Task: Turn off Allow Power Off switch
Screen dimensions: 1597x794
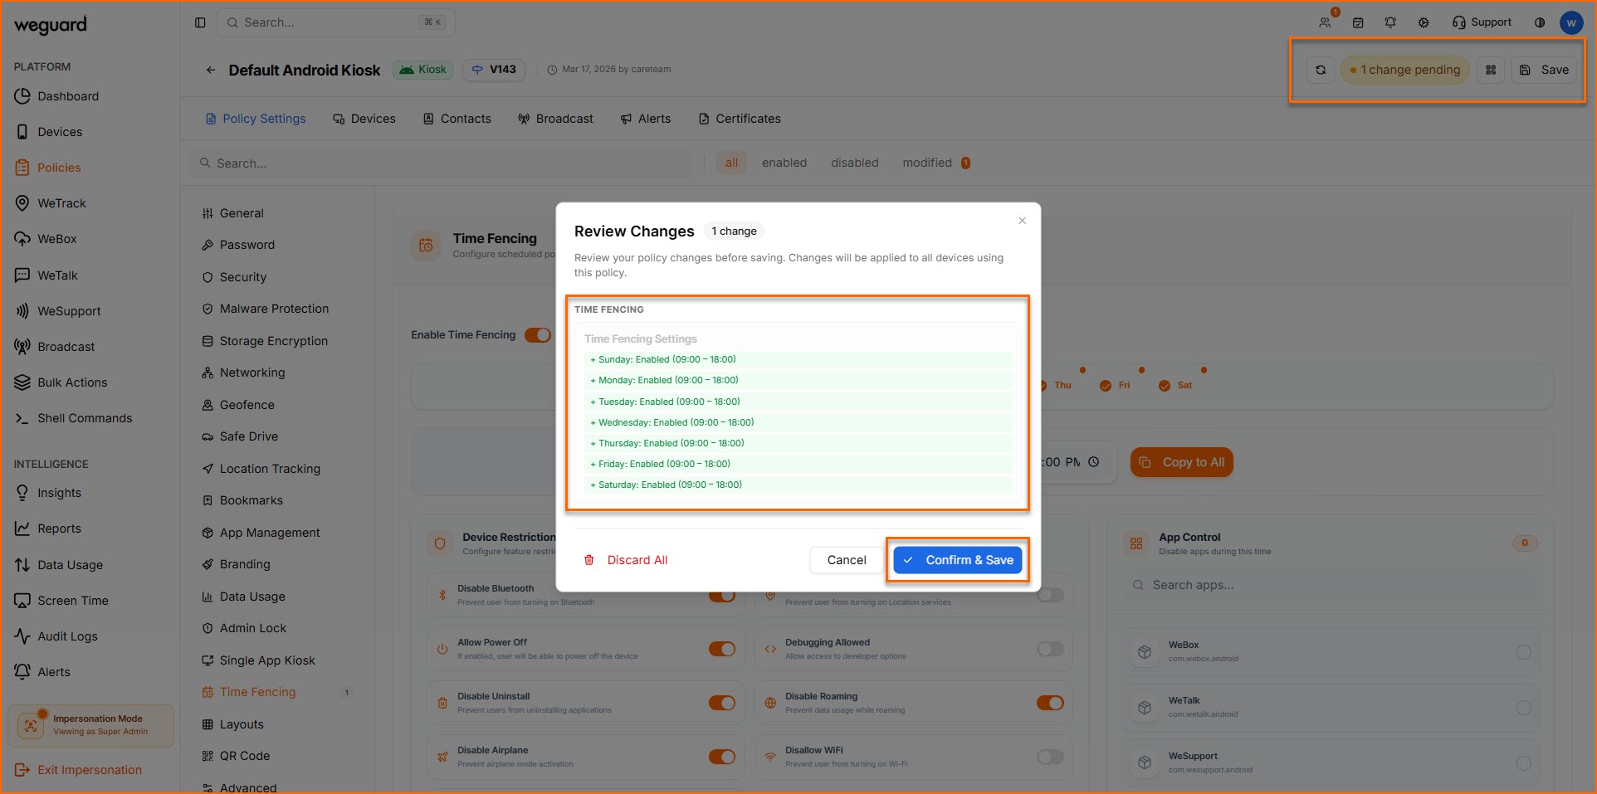Action: 721,649
